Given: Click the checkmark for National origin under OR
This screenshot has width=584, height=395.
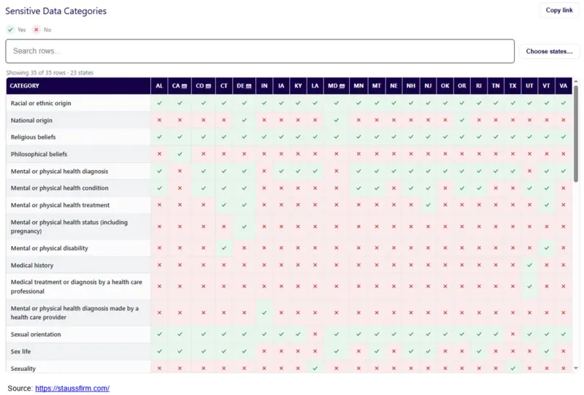Looking at the screenshot, I should 462,120.
